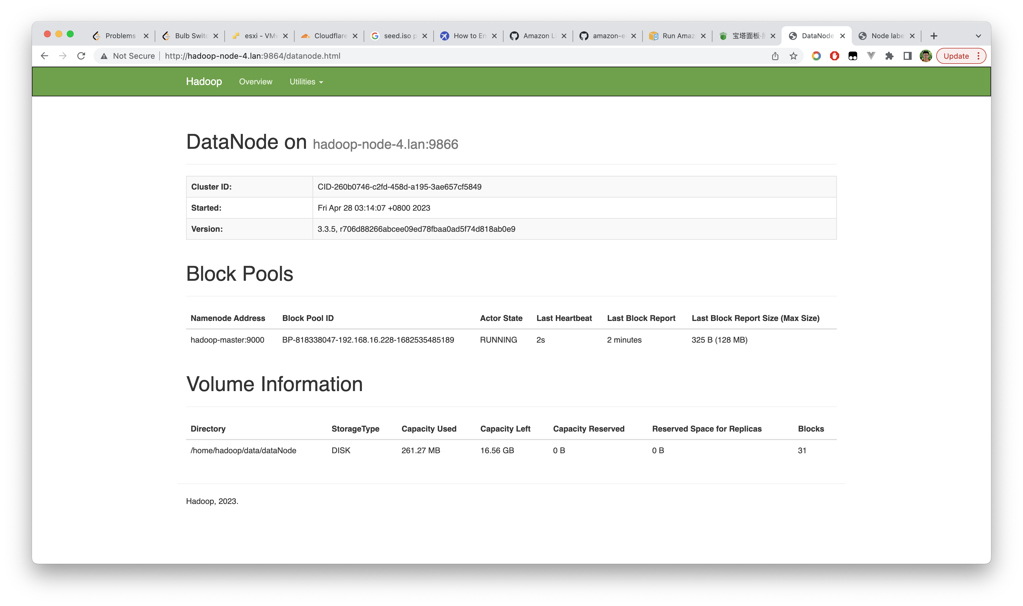Toggle the browser side panel icon

click(907, 56)
